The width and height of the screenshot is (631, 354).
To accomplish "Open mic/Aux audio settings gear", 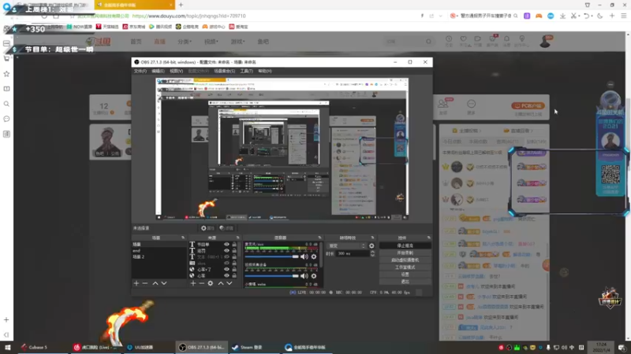I will point(314,256).
